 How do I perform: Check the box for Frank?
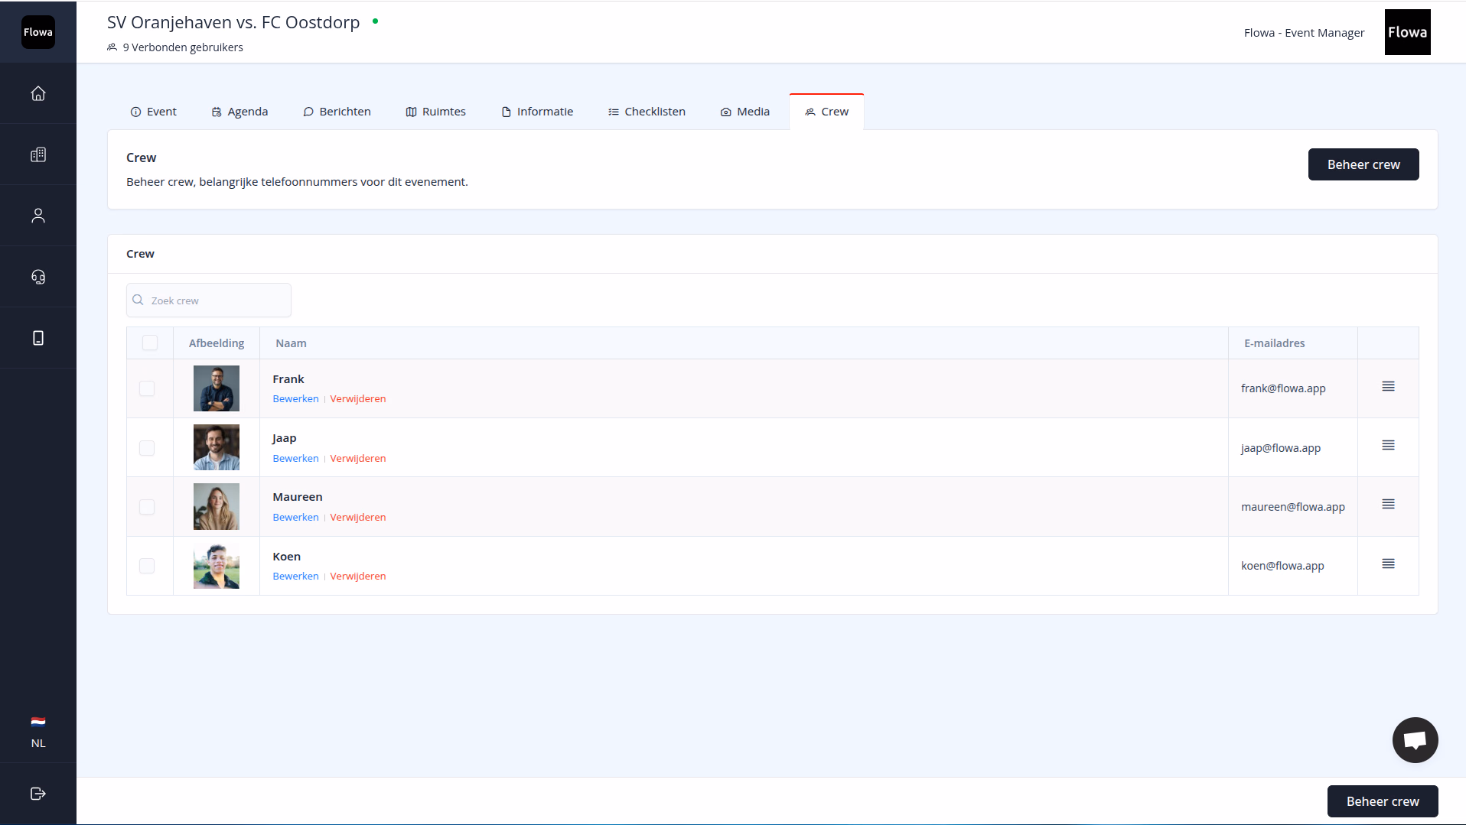[x=147, y=388]
